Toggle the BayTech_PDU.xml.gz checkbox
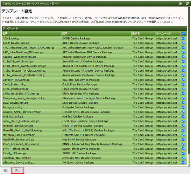This screenshot has height=174, width=191. coord(183,80)
